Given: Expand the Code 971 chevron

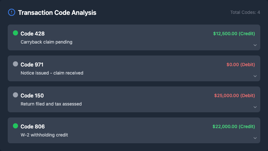Looking at the screenshot, I should [x=255, y=76].
